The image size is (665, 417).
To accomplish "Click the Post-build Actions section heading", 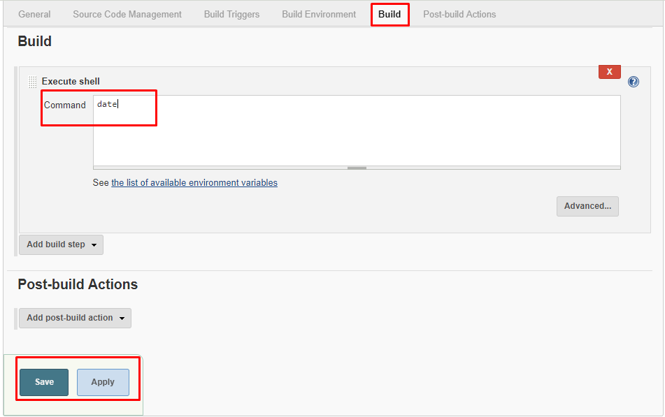I will click(x=78, y=284).
